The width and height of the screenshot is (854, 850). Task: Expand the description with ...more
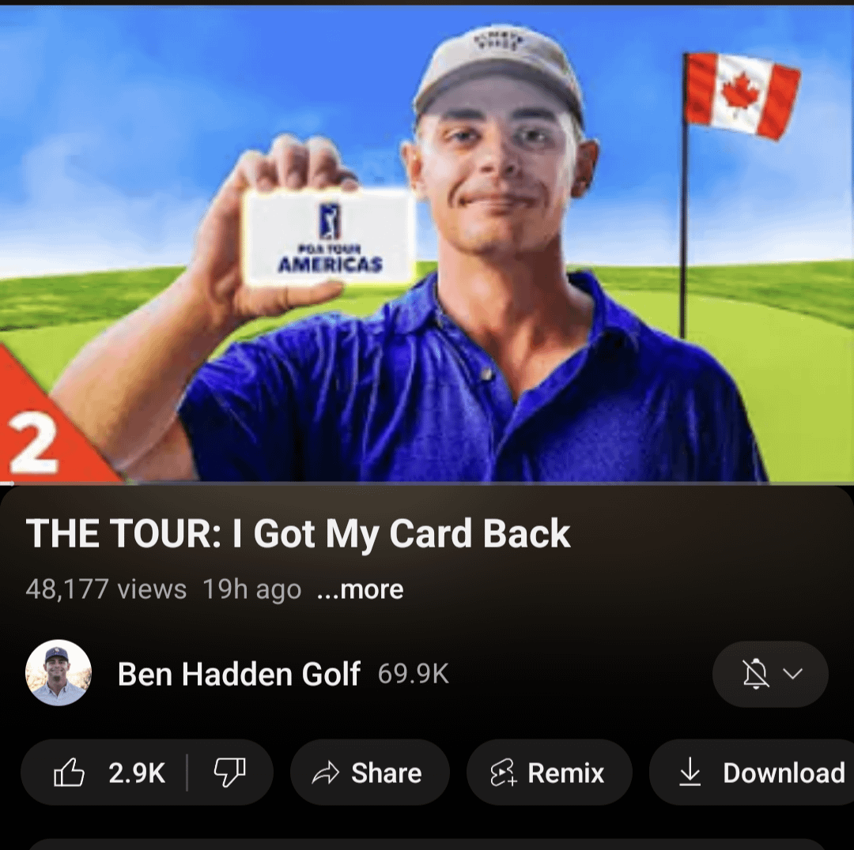(x=360, y=589)
